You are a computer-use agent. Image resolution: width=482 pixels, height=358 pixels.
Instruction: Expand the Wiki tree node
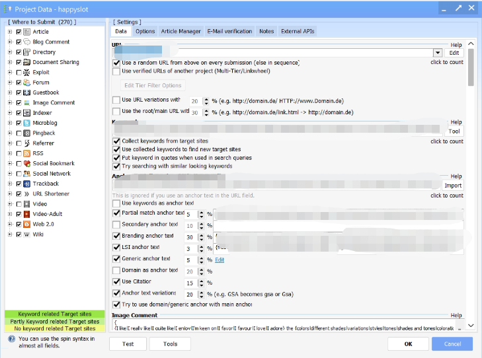click(x=10, y=234)
